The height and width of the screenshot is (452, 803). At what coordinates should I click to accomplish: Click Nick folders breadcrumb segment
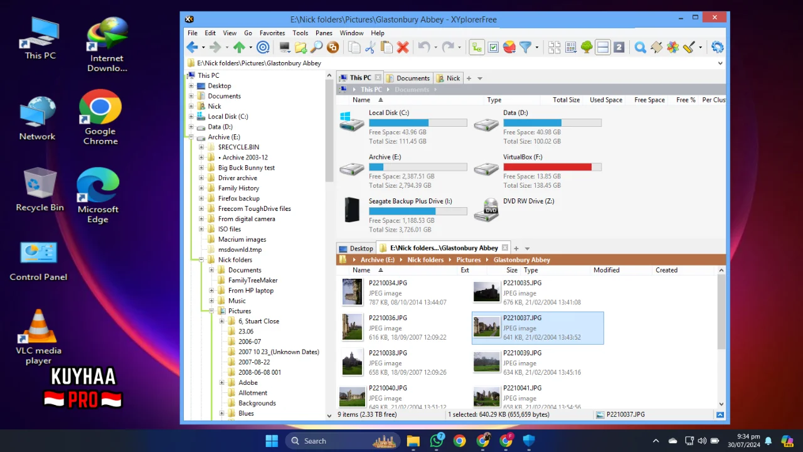425,260
